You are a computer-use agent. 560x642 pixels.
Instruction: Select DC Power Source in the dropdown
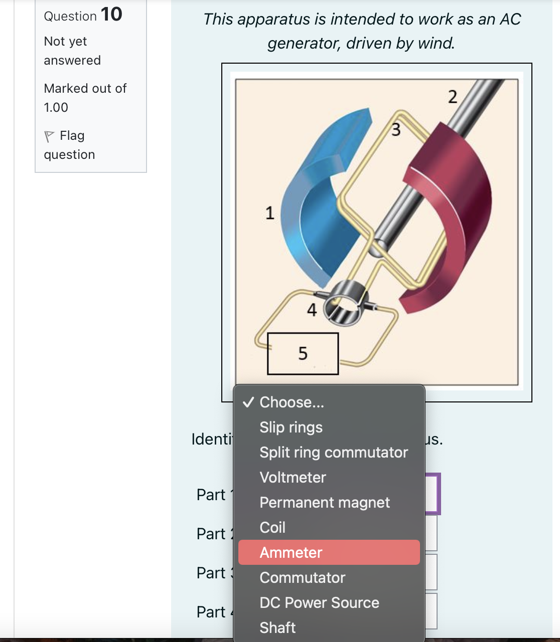tap(319, 602)
